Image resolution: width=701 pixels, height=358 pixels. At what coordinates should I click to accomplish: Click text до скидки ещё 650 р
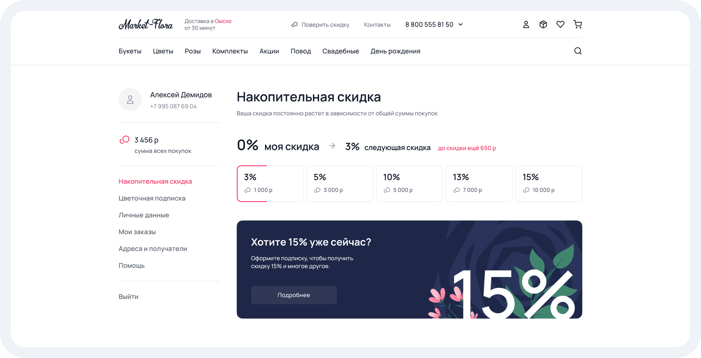(467, 148)
